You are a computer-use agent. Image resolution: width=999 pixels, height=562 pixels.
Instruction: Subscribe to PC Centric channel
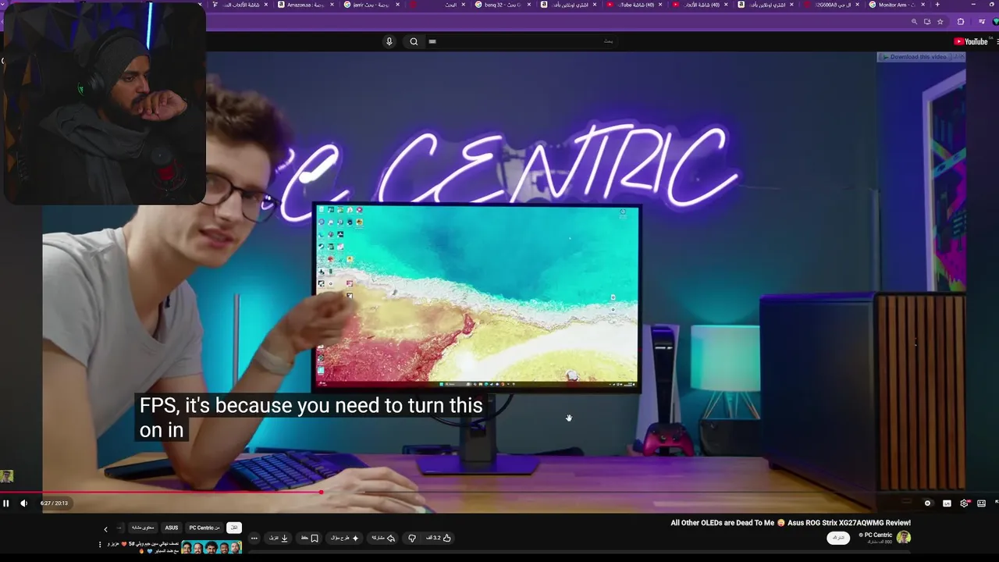coord(838,538)
